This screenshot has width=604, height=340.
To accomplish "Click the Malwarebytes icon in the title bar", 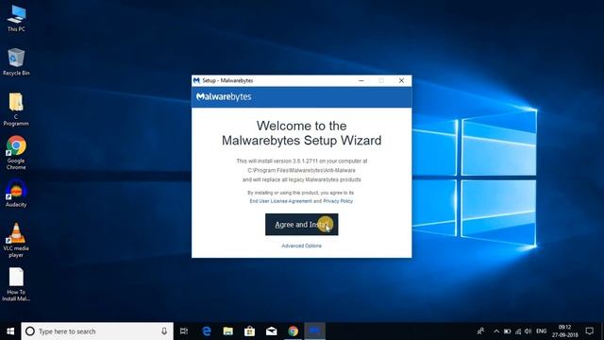I will [196, 80].
